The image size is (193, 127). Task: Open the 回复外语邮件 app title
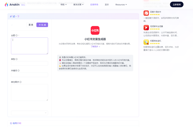(x=155, y=12)
